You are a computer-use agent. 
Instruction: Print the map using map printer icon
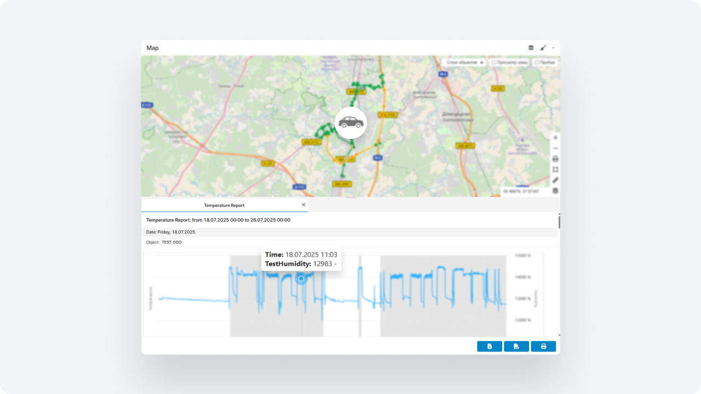pyautogui.click(x=555, y=159)
